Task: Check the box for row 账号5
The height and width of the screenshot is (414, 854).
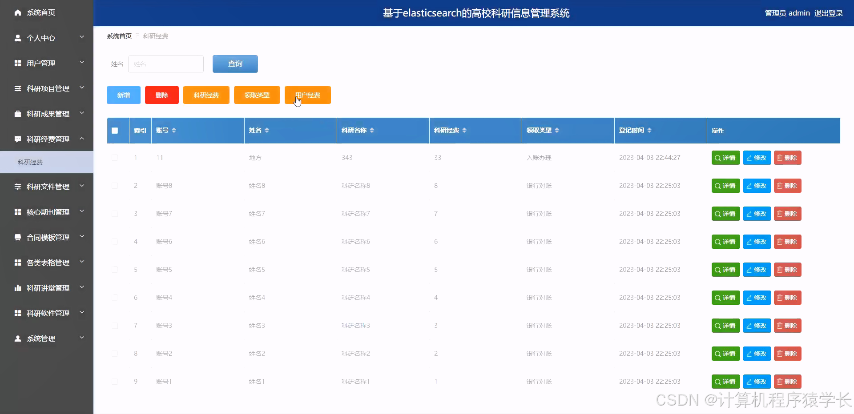Action: coord(115,270)
